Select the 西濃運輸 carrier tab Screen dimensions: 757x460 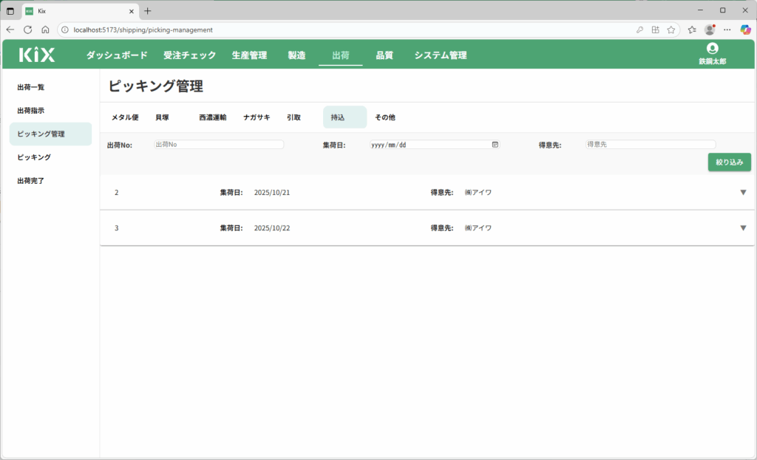click(212, 117)
